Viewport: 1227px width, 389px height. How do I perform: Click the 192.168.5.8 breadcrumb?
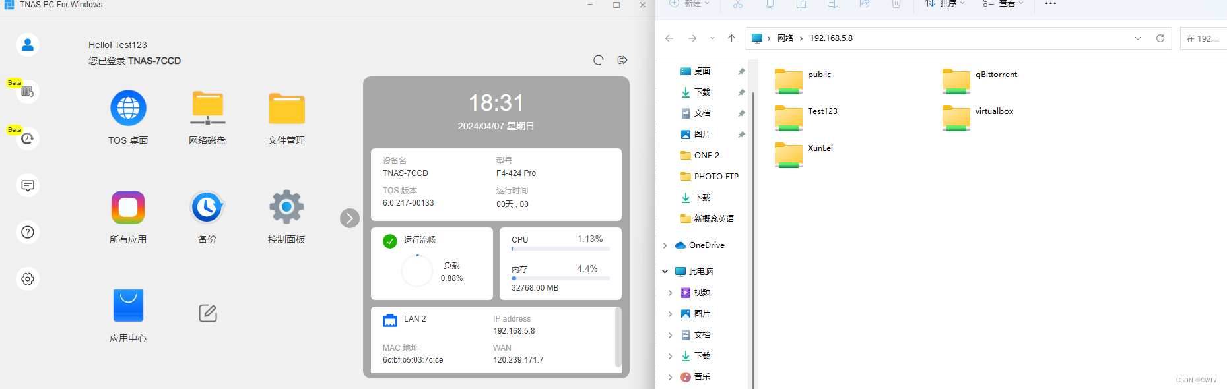click(831, 38)
